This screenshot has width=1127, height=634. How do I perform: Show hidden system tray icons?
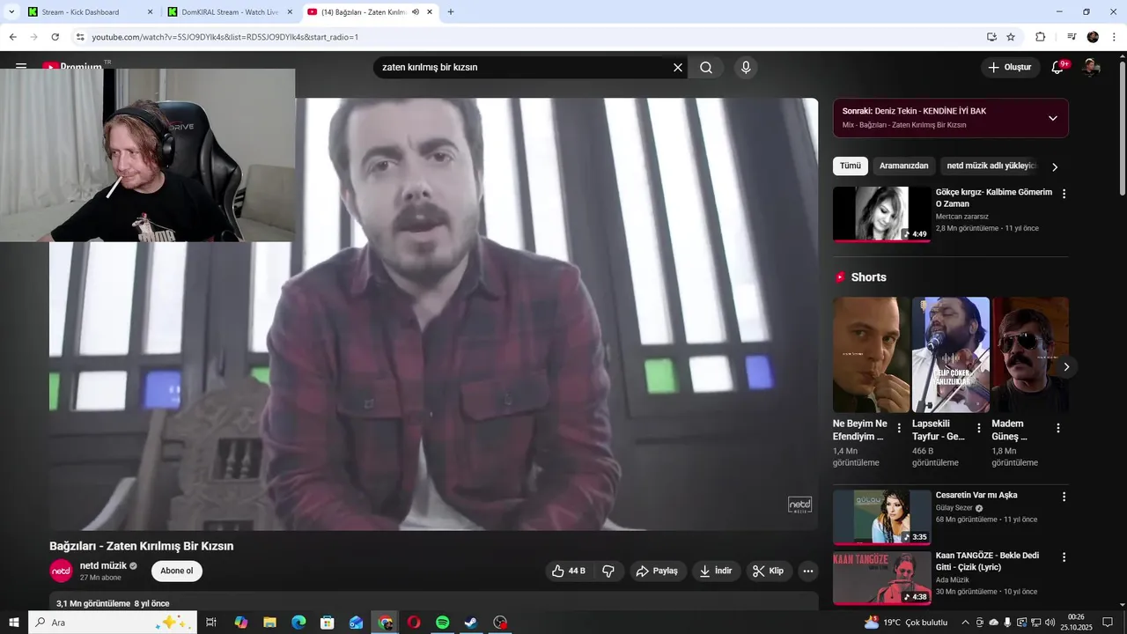965,623
